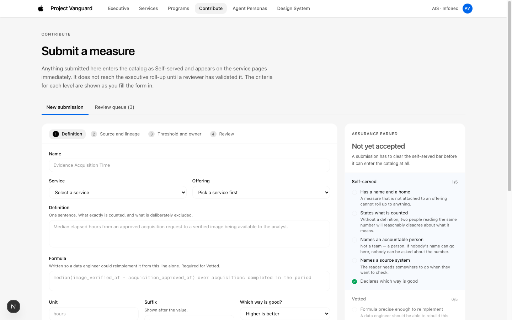Open the Select a service dropdown
512x320 pixels.
[x=118, y=192]
